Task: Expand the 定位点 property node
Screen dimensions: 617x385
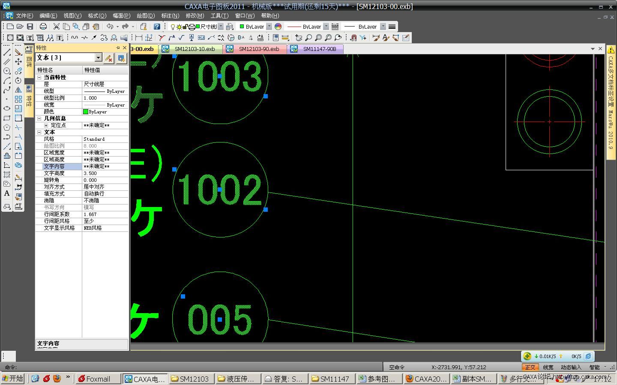Action: tap(46, 125)
